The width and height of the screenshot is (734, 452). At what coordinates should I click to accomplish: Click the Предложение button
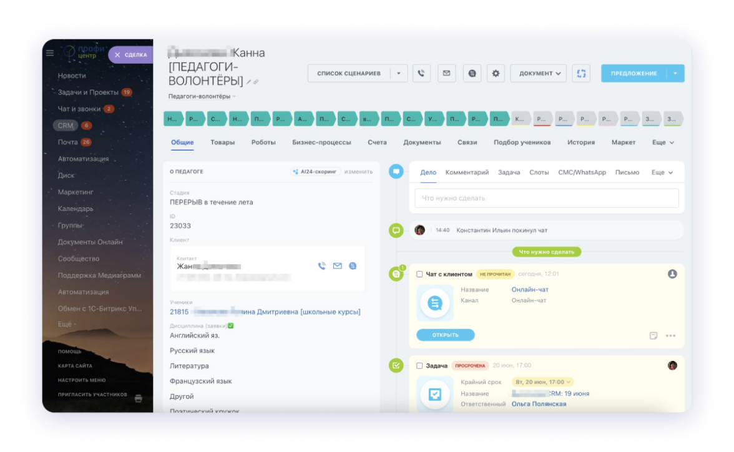[x=634, y=74]
